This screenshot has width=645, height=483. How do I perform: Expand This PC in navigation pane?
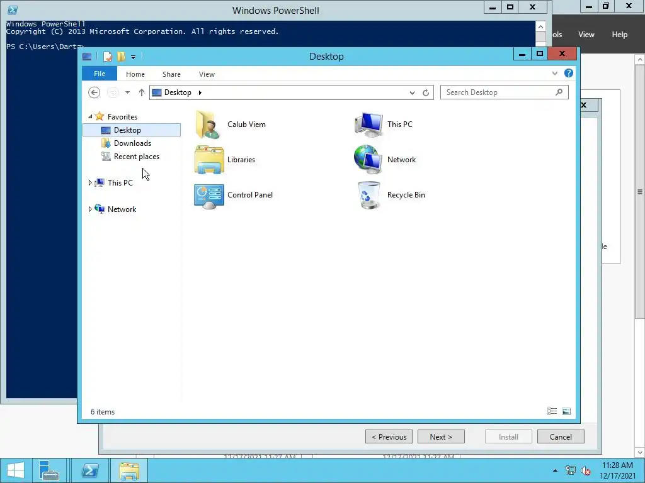[90, 183]
